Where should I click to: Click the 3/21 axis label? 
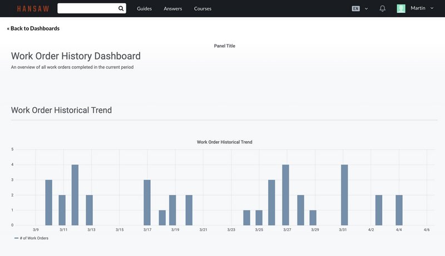[203, 230]
